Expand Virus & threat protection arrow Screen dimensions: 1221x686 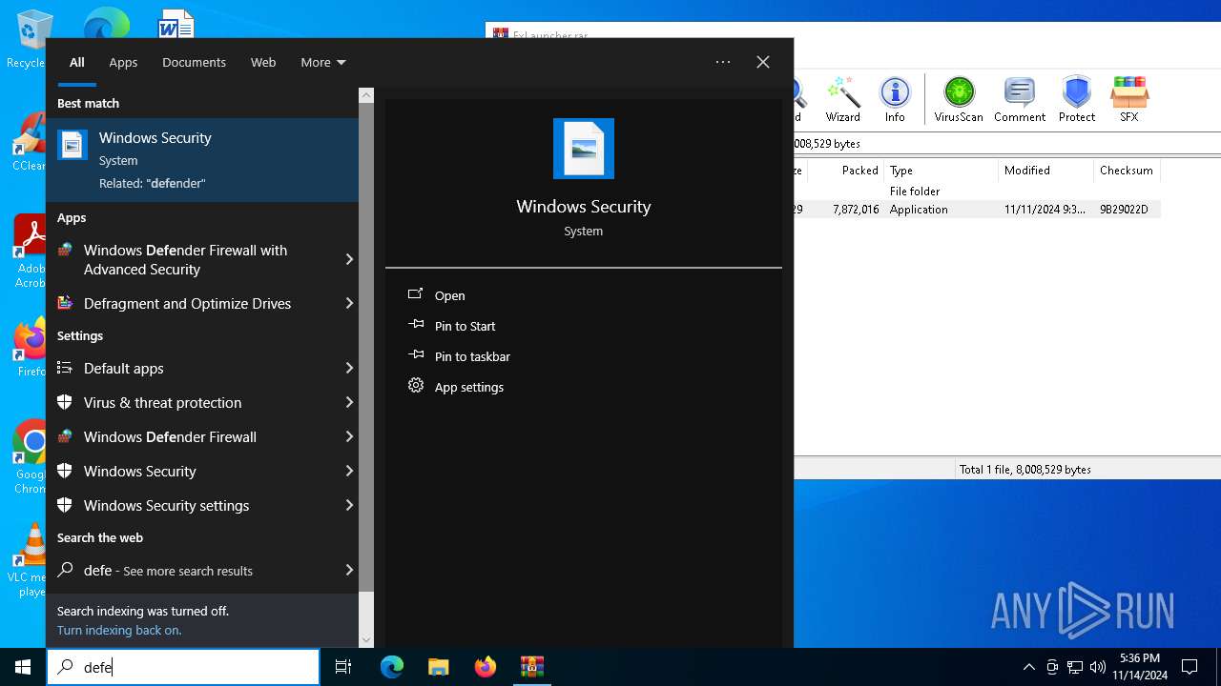(x=349, y=402)
